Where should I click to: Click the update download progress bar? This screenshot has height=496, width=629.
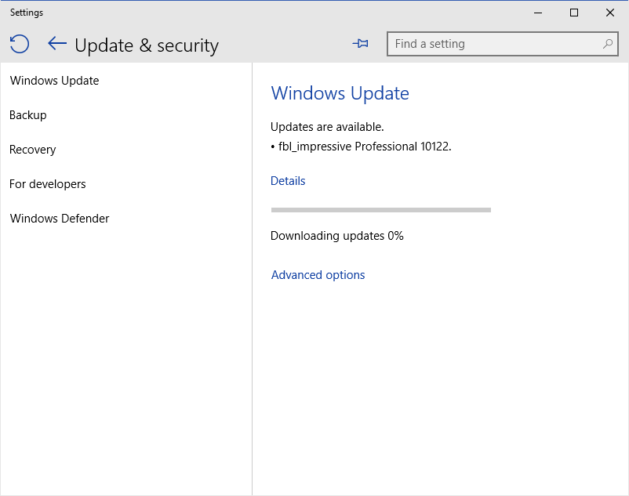pos(380,210)
